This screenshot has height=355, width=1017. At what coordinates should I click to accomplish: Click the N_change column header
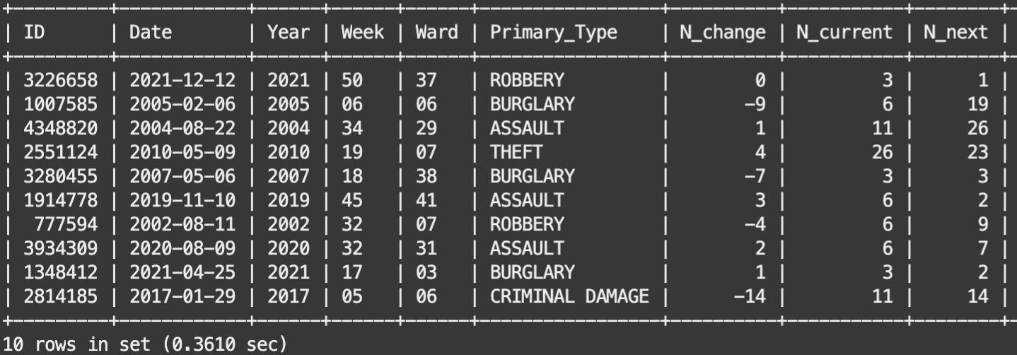722,33
